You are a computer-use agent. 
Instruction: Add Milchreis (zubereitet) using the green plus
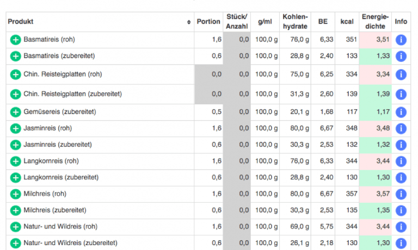tap(15, 210)
